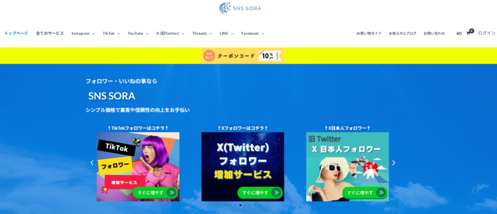497x214 pixels.
Task: Advance carousel with right arrow
Action: click(x=394, y=162)
